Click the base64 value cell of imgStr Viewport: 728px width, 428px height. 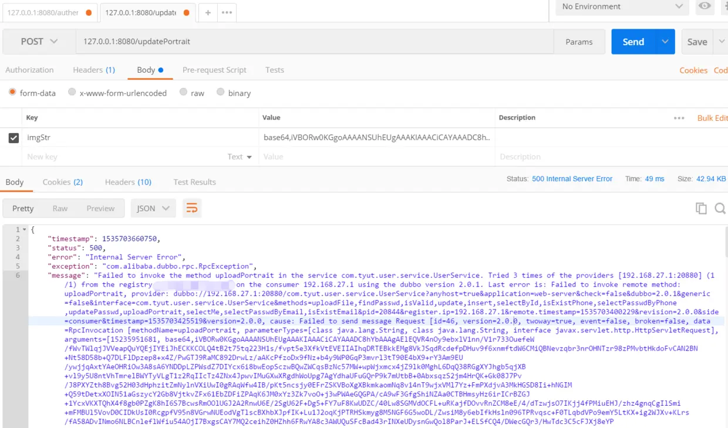coord(377,138)
